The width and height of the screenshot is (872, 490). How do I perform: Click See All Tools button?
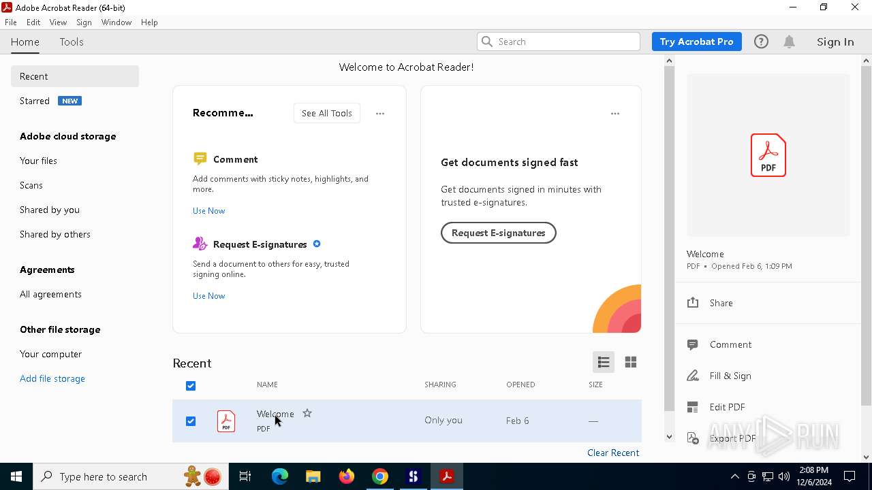click(x=327, y=113)
